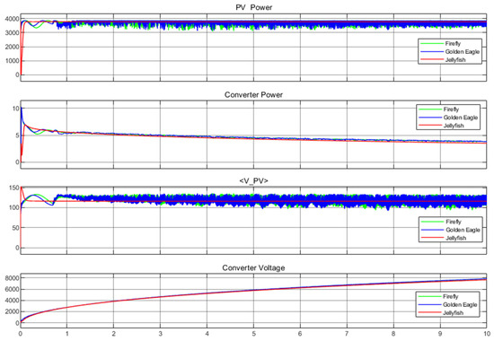The width and height of the screenshot is (494, 341).
Task: Select Jellyfish legend entry in PV Power plot
Action: [455, 60]
